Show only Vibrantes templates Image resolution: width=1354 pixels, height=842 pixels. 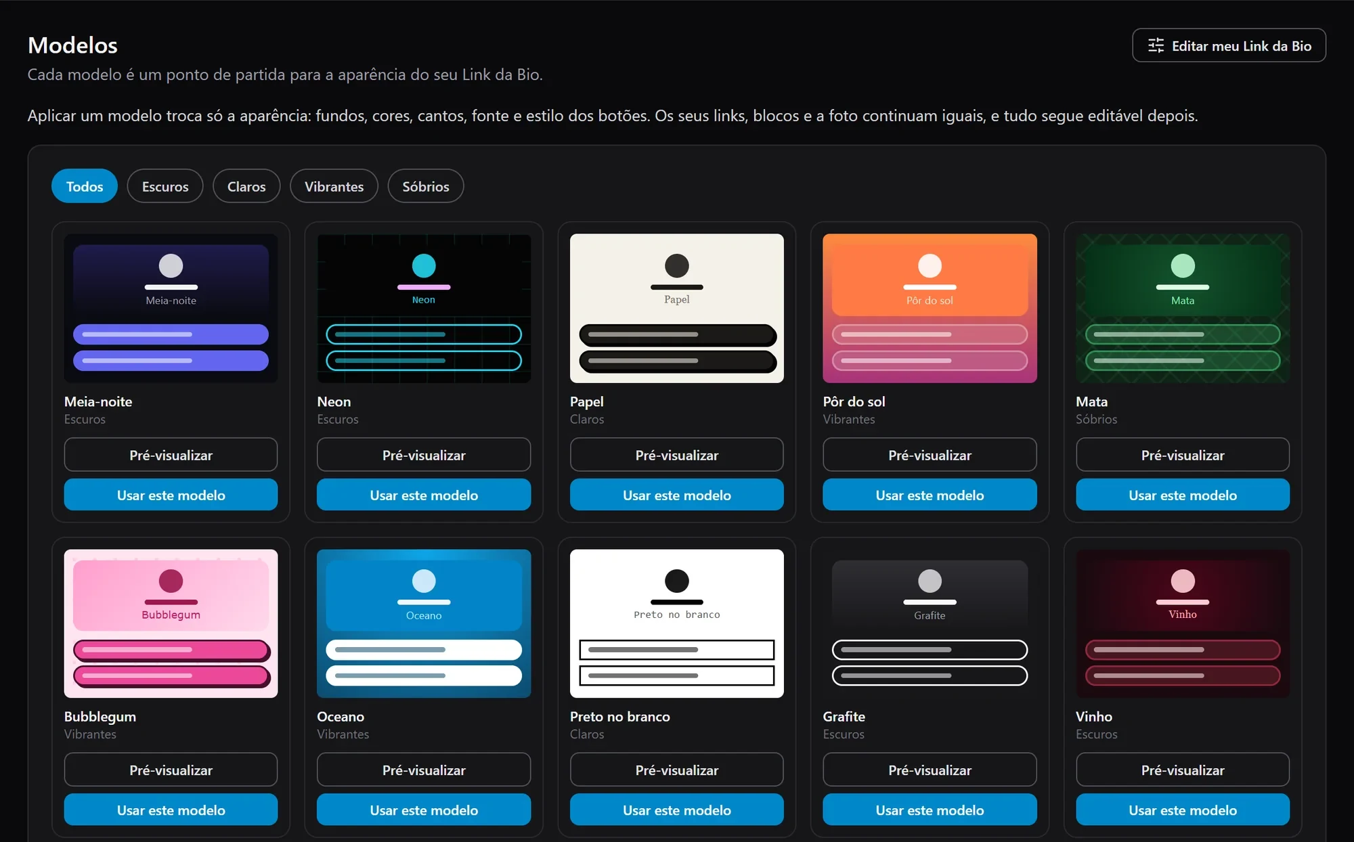(x=334, y=186)
